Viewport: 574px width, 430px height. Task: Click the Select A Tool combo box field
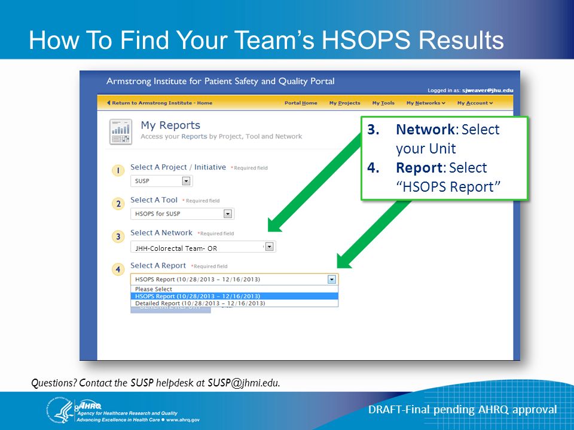click(x=182, y=214)
